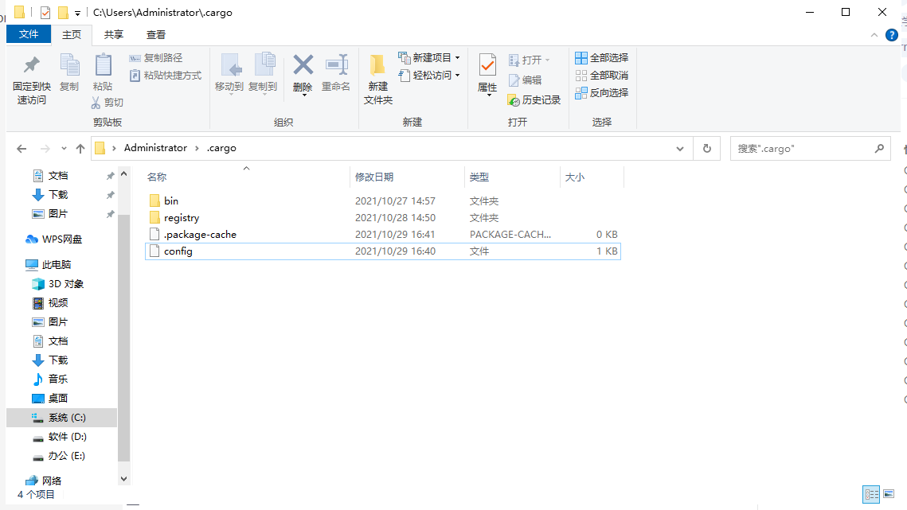This screenshot has height=510, width=907.
Task: Open the New Item (新建项目) dropdown
Action: (429, 58)
